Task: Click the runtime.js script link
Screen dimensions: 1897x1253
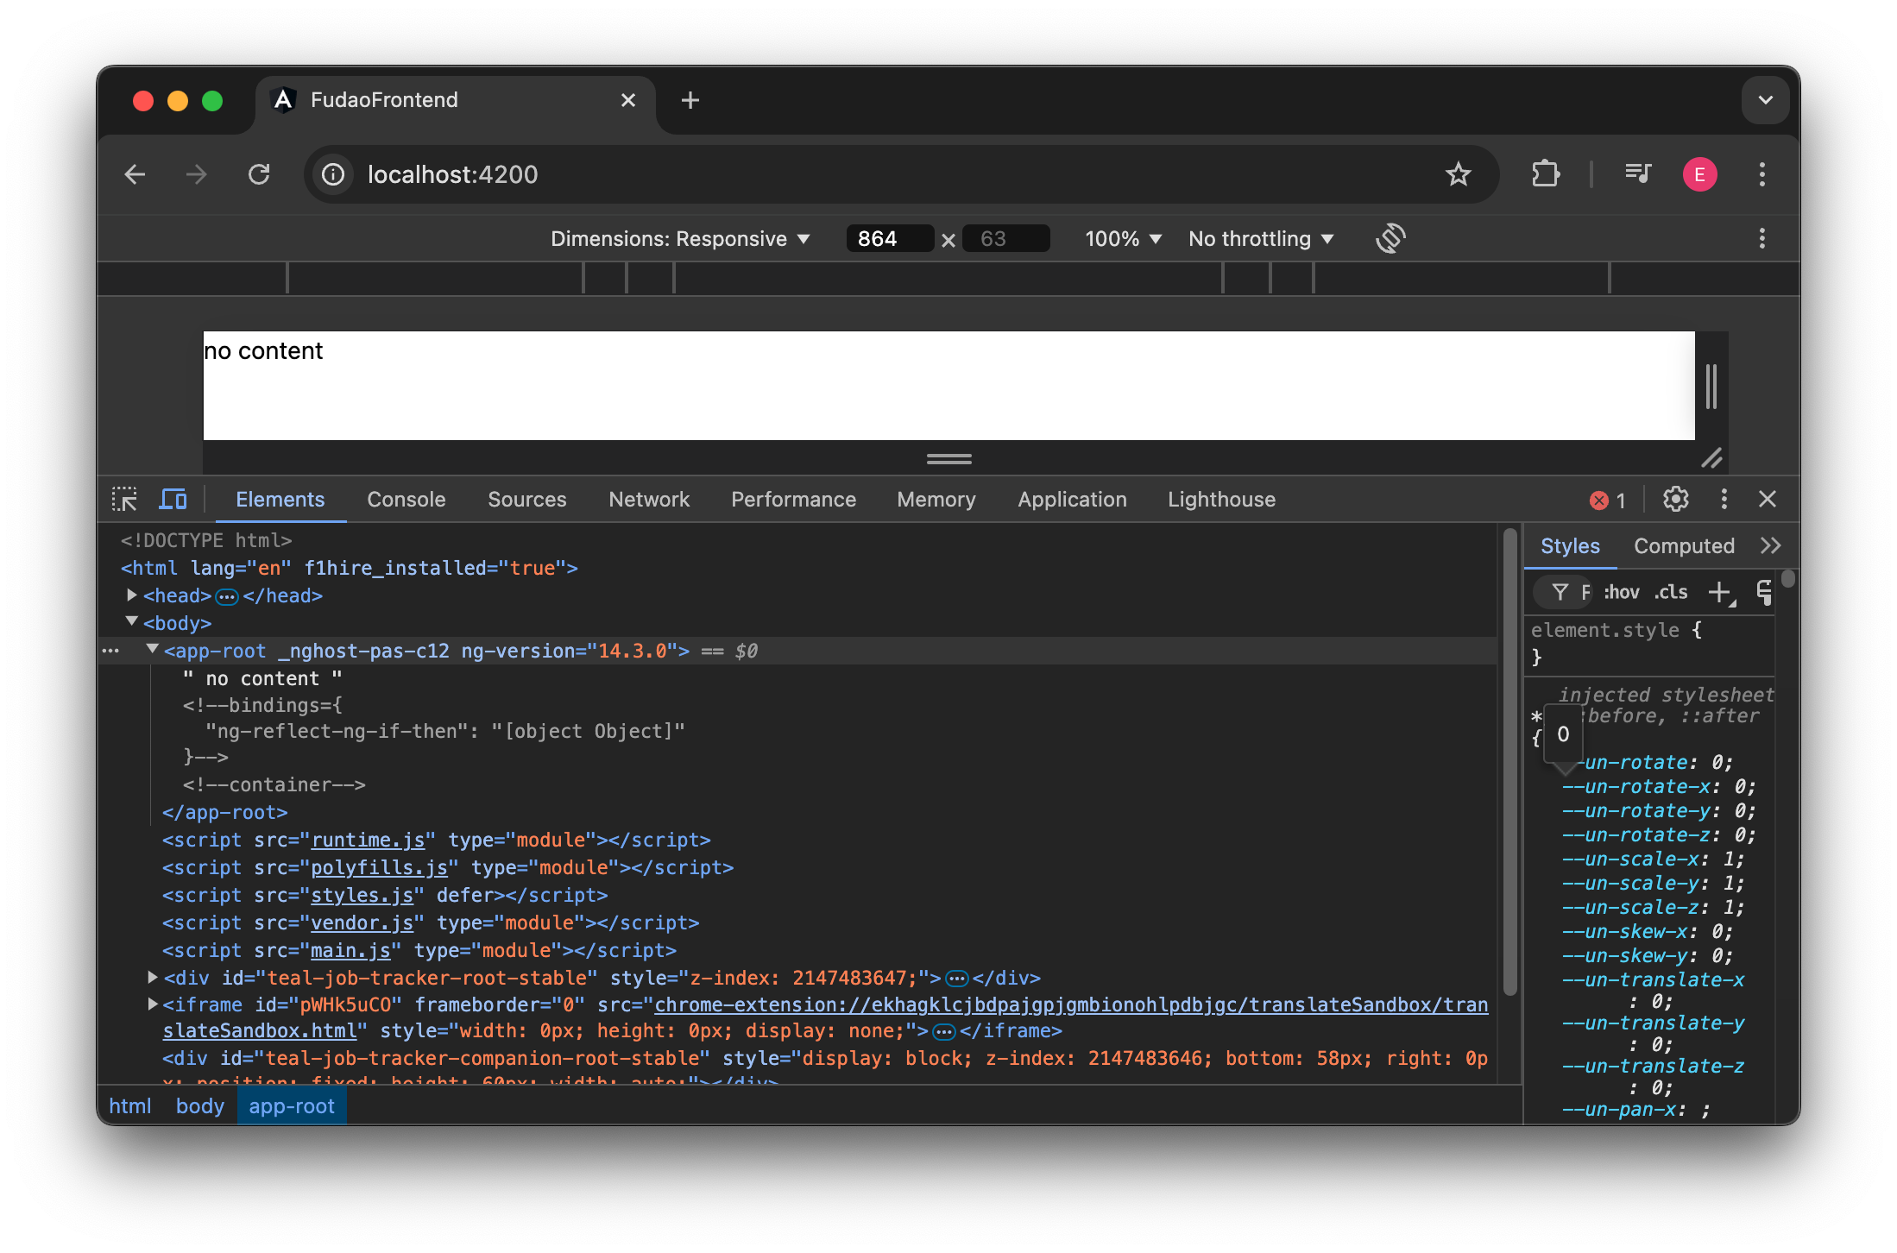Action: tap(368, 840)
